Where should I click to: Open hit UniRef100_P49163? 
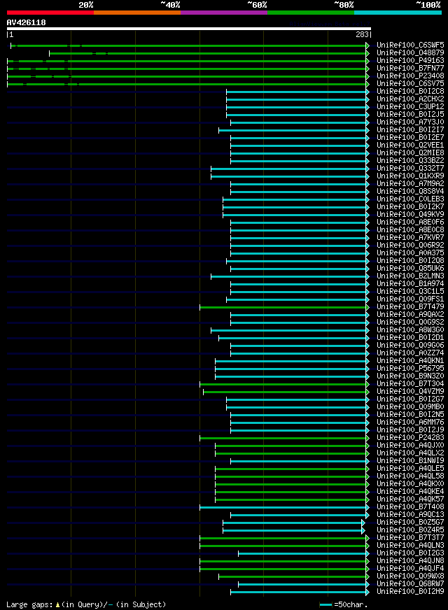pos(410,61)
